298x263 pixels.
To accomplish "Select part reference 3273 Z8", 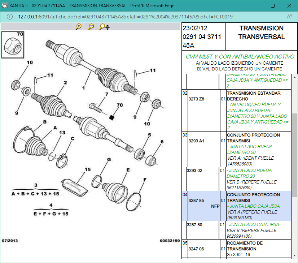I will (196, 99).
